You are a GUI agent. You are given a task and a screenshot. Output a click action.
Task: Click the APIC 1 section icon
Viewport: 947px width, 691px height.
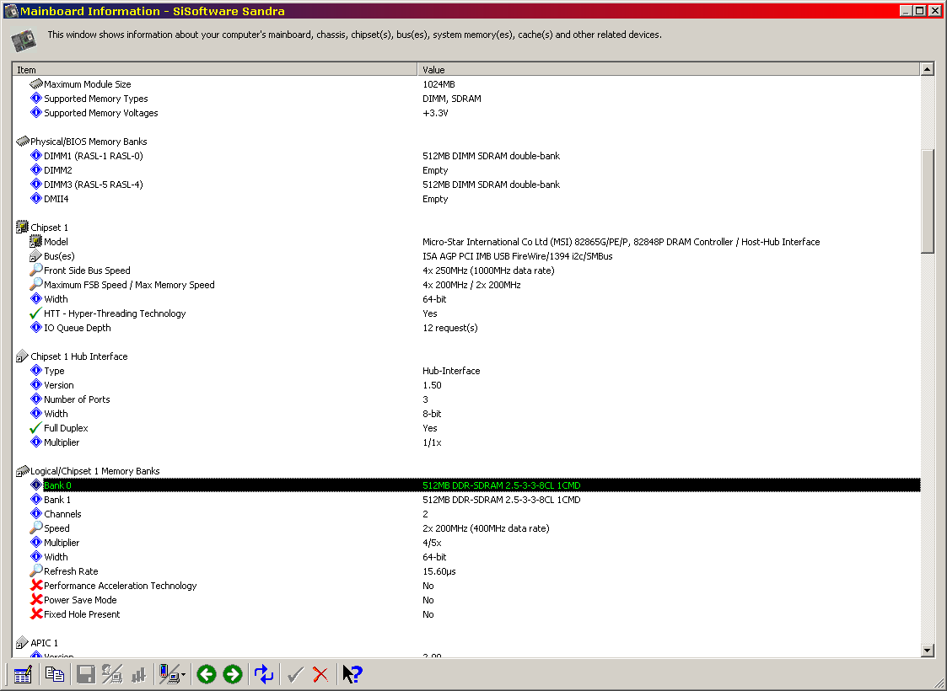coord(22,643)
